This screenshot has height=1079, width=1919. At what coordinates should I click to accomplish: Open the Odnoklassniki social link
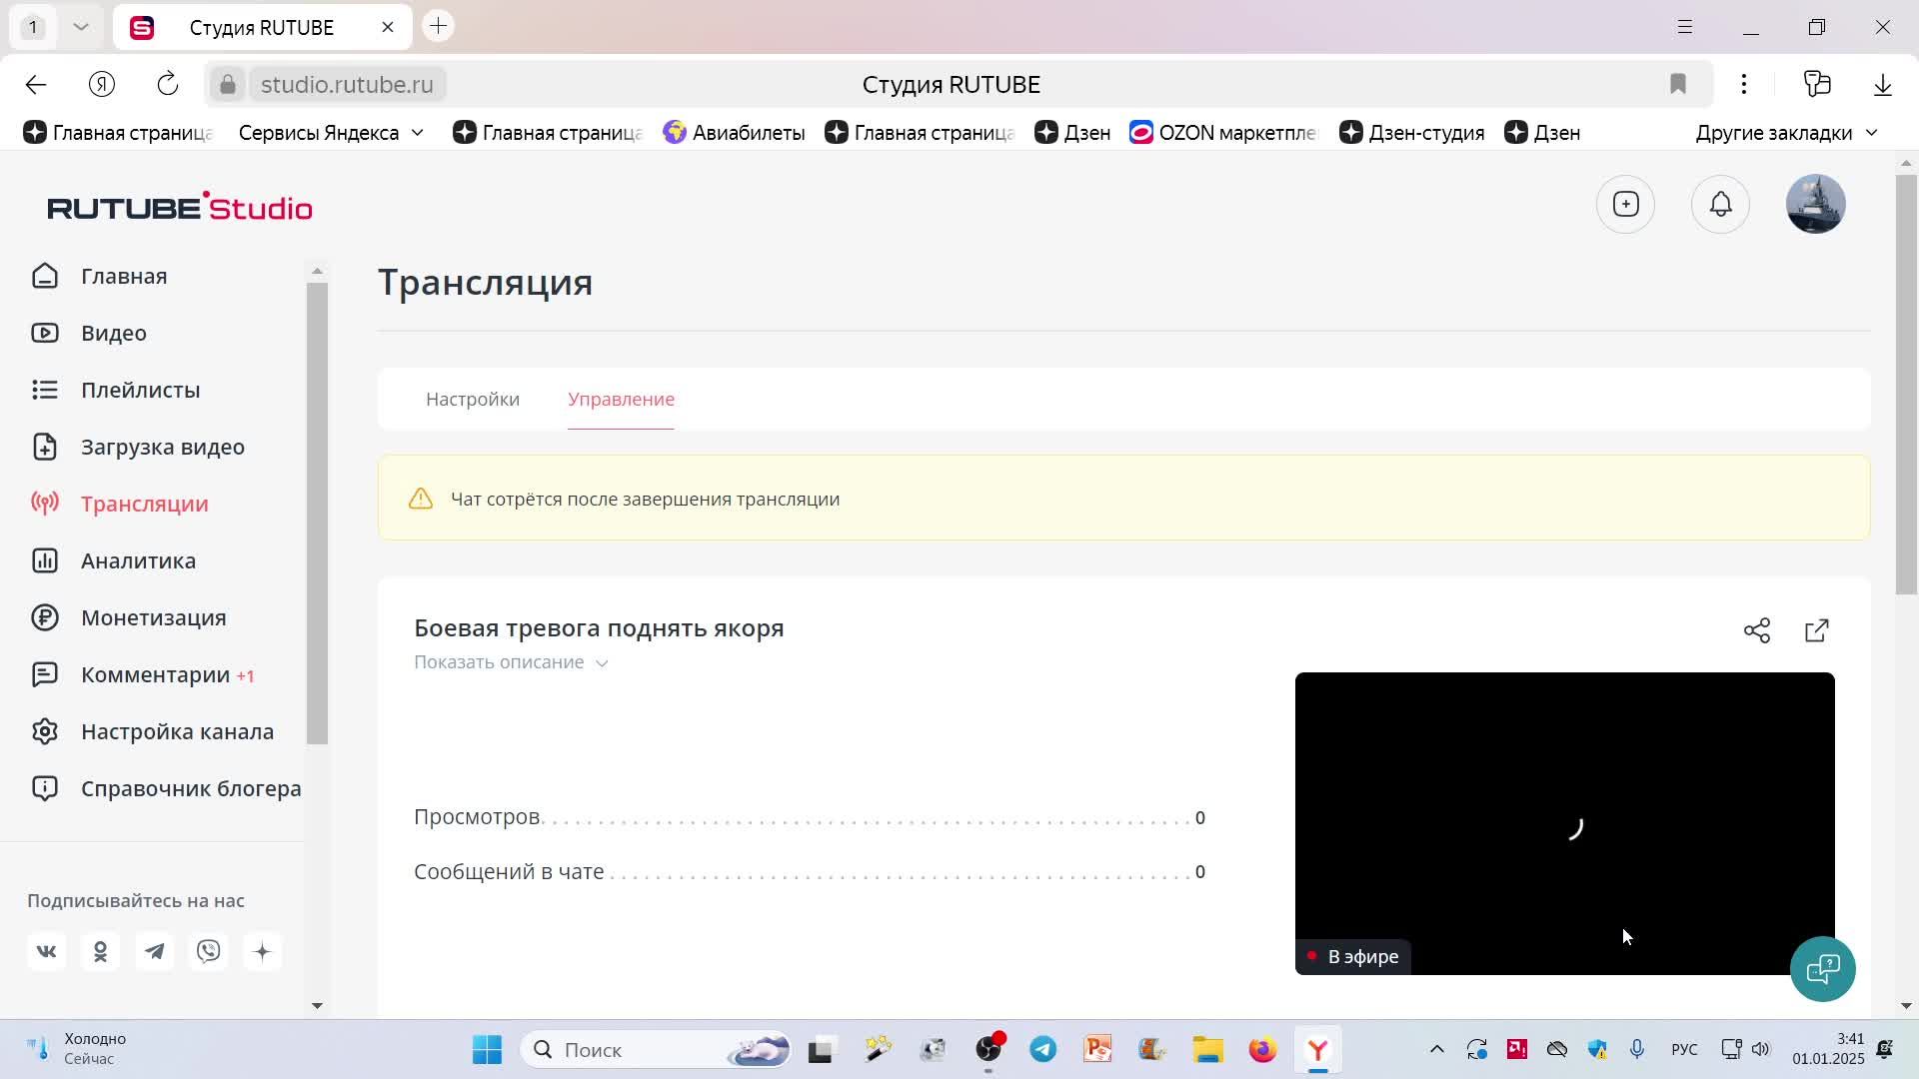point(100,951)
